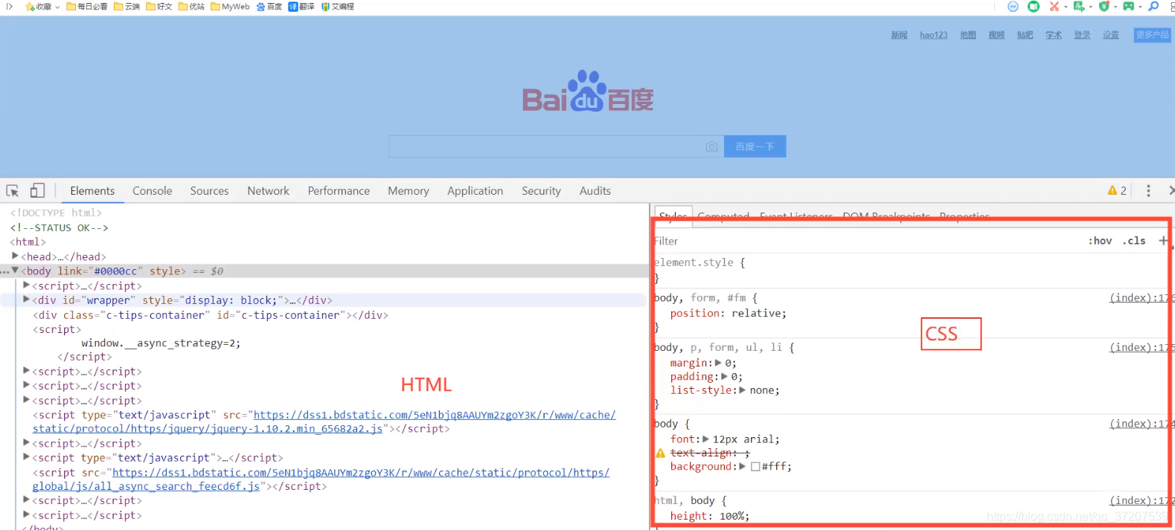The width and height of the screenshot is (1175, 530).
Task: Open the 地图 link
Action: [968, 35]
